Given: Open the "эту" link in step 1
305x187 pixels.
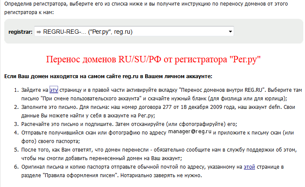Looking at the screenshot, I should tap(54, 90).
